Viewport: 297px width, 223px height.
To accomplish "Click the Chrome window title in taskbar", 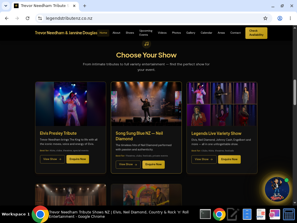I will (119, 214).
